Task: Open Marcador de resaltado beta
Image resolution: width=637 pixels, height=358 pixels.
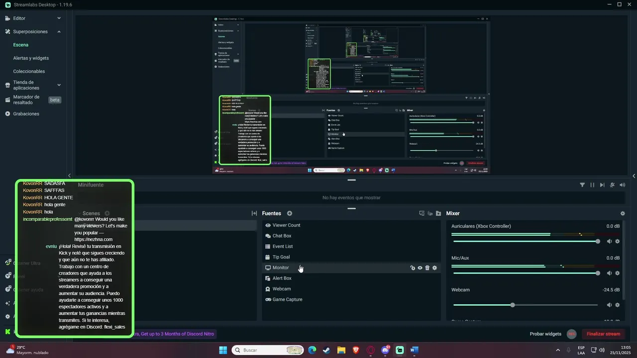Action: pos(33,100)
